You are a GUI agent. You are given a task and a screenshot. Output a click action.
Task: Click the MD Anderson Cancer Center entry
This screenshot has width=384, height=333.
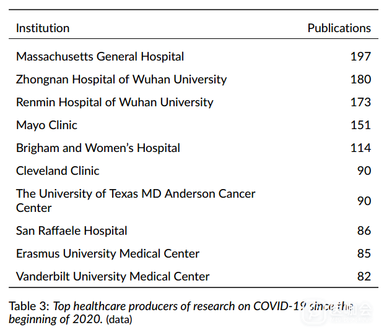[136, 200]
